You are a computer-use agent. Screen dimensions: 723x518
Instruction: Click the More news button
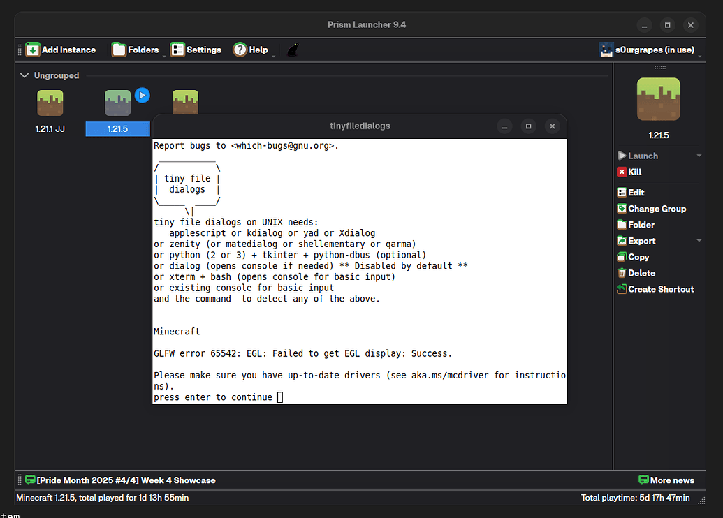[667, 480]
